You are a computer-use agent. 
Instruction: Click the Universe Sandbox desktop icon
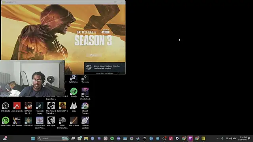tap(85, 123)
